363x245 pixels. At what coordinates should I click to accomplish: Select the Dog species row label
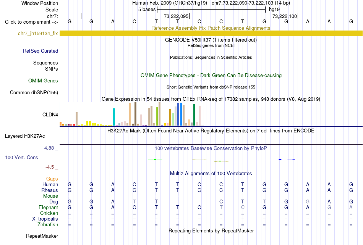(53, 202)
